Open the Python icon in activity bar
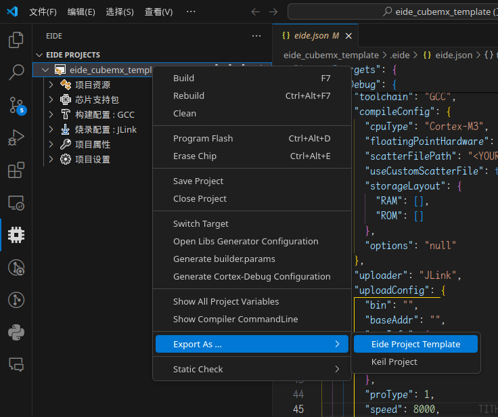Image resolution: width=498 pixels, height=417 pixels. click(x=16, y=332)
